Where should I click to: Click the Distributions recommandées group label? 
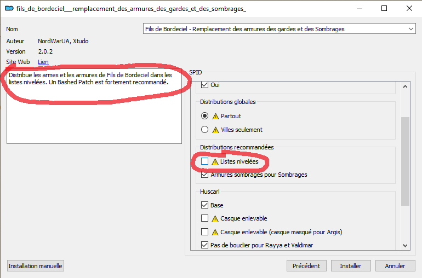237,147
